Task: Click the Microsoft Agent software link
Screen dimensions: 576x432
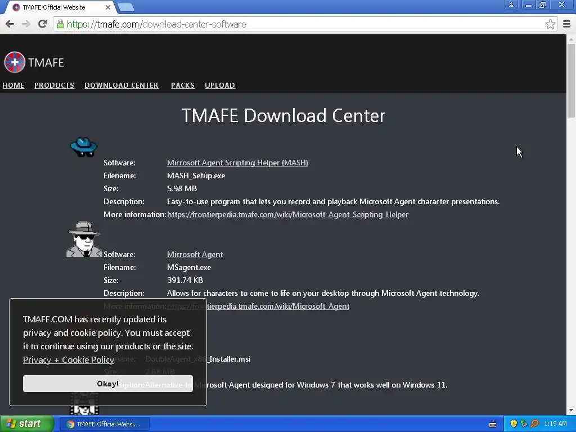Action: coord(195,255)
